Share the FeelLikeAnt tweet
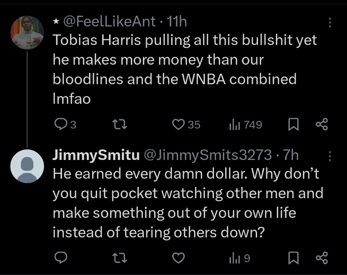Image resolution: width=347 pixels, height=275 pixels. point(322,124)
